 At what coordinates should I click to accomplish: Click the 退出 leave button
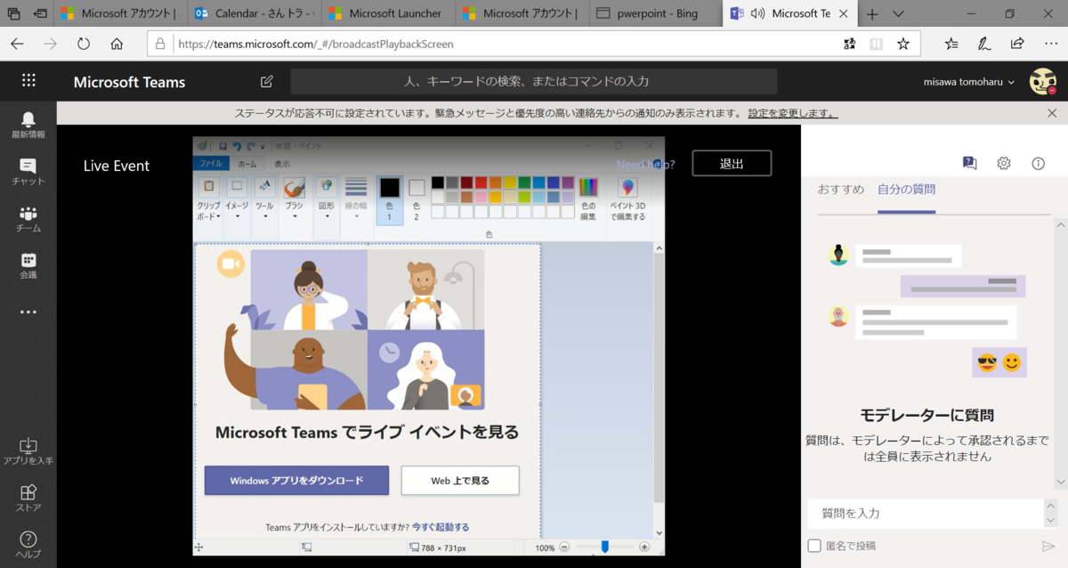coord(732,163)
